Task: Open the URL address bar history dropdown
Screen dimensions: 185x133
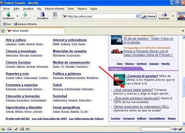Action: 138,16
